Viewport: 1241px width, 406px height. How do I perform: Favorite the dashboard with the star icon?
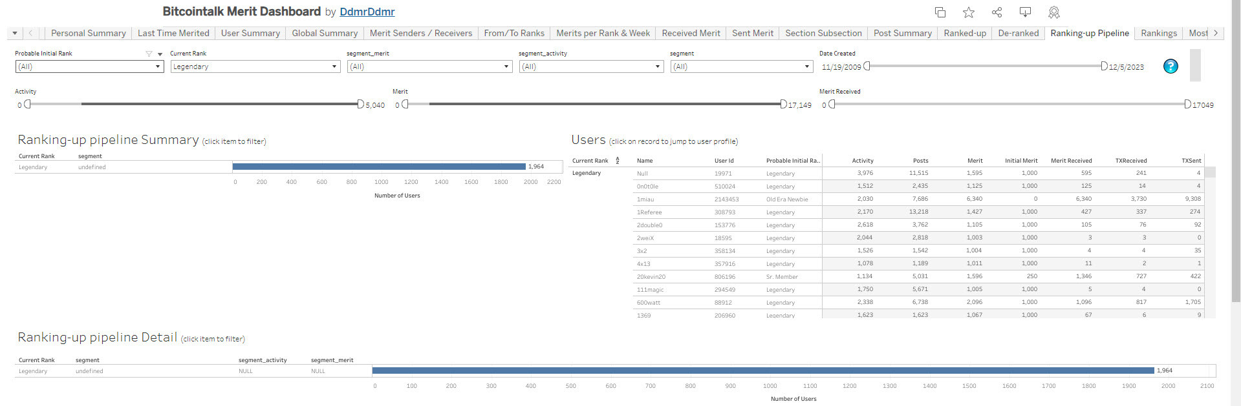click(968, 12)
